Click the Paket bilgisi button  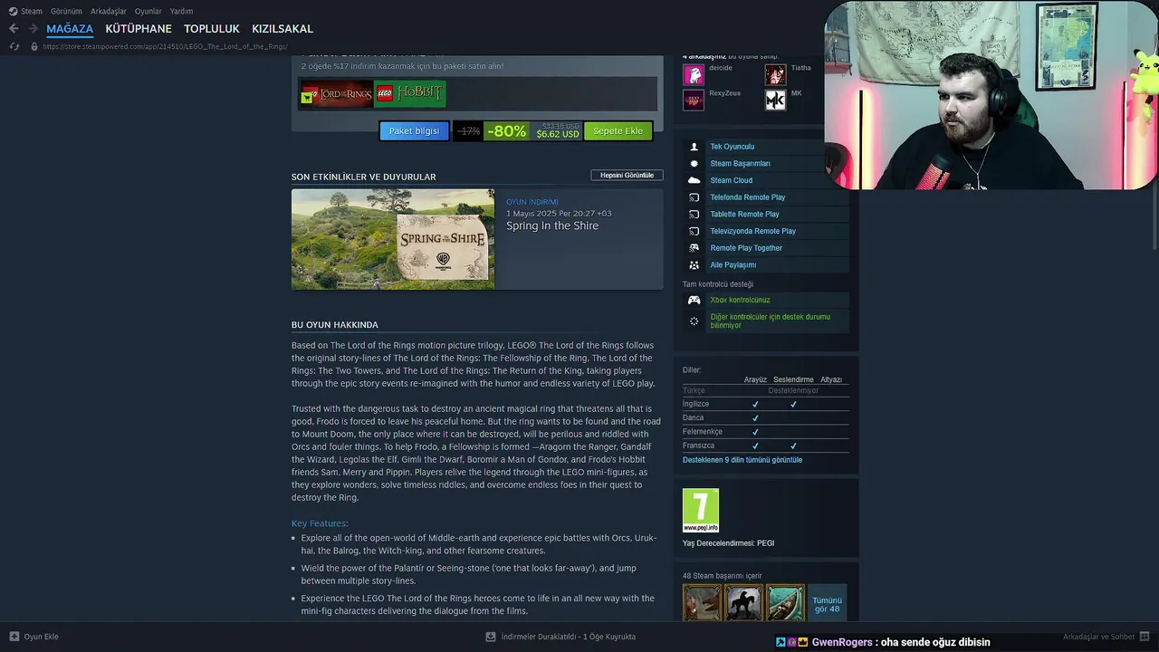coord(414,130)
